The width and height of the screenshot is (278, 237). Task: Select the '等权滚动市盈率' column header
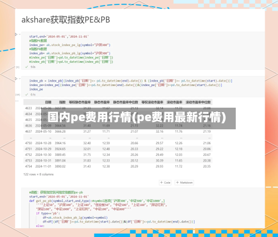(x=152, y=102)
